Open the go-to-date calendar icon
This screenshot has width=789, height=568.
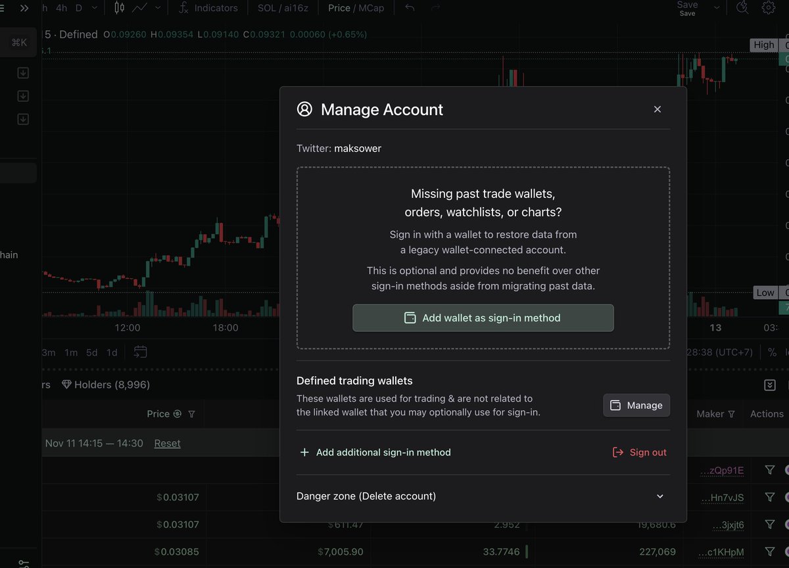tap(140, 352)
